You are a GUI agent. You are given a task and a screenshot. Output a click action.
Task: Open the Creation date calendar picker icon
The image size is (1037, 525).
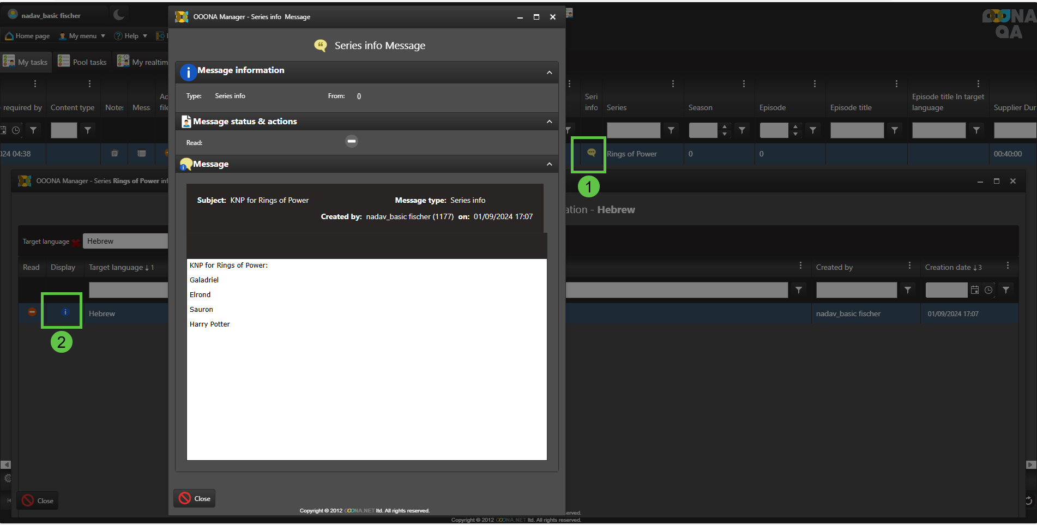pyautogui.click(x=975, y=290)
